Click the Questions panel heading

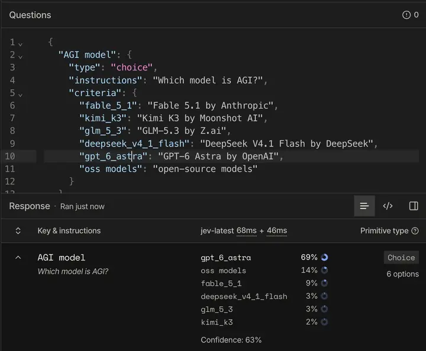30,15
